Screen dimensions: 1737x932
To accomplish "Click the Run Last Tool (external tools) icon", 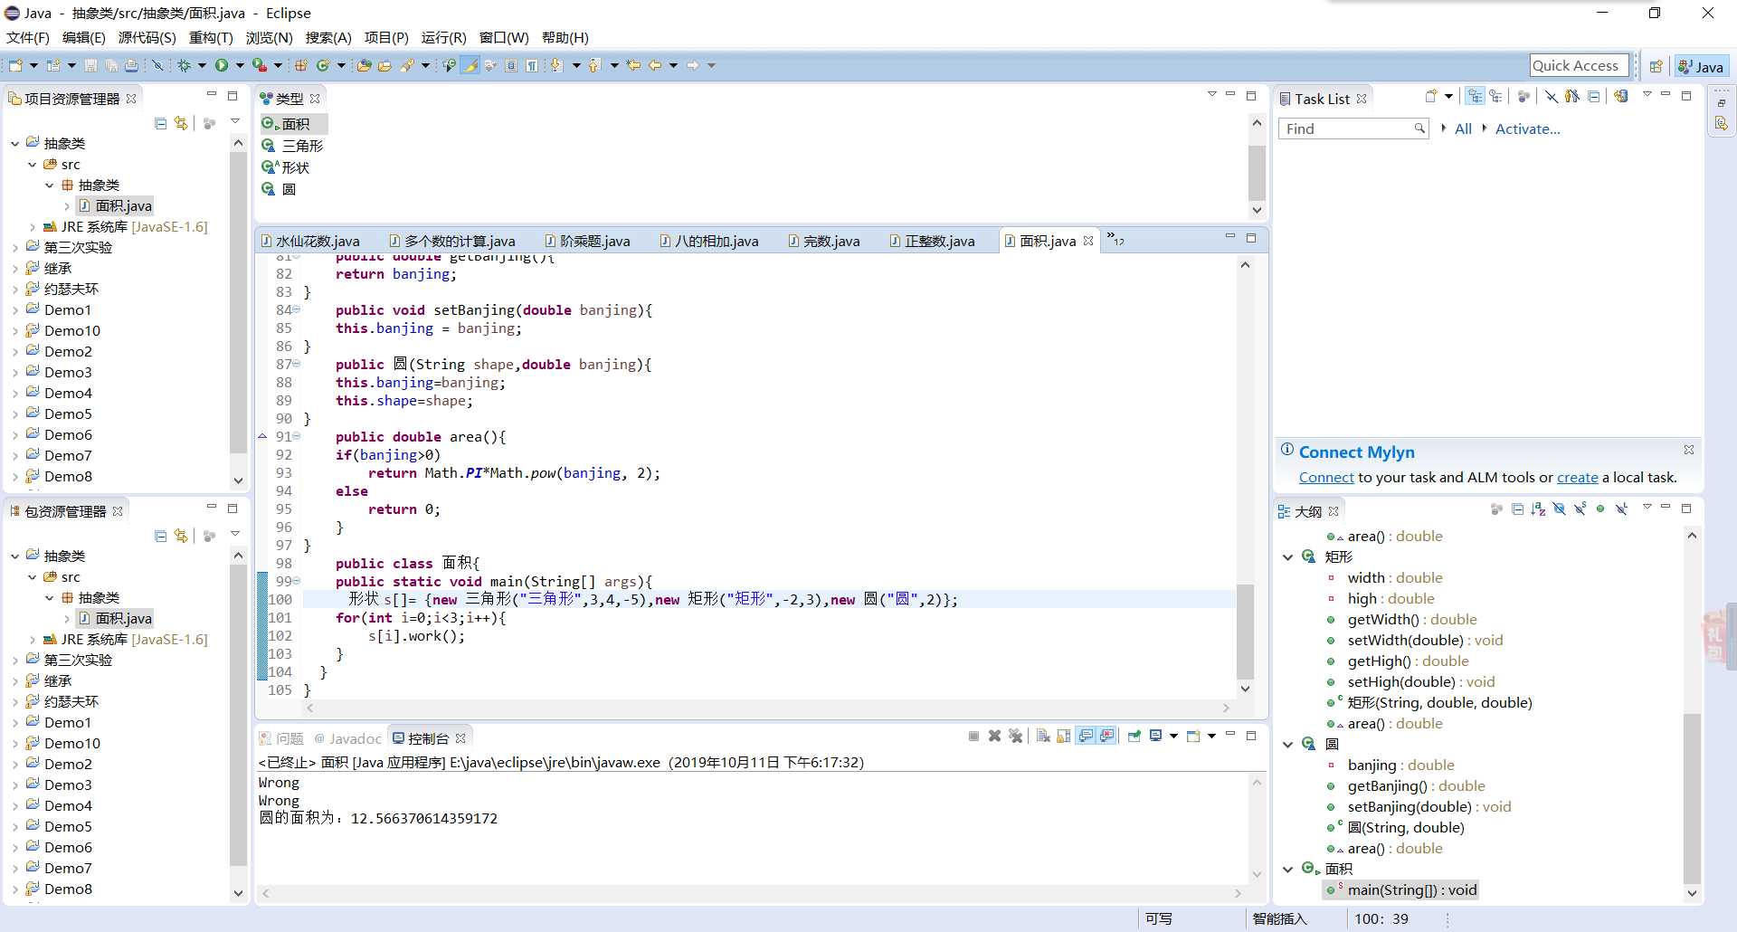I will (260, 65).
